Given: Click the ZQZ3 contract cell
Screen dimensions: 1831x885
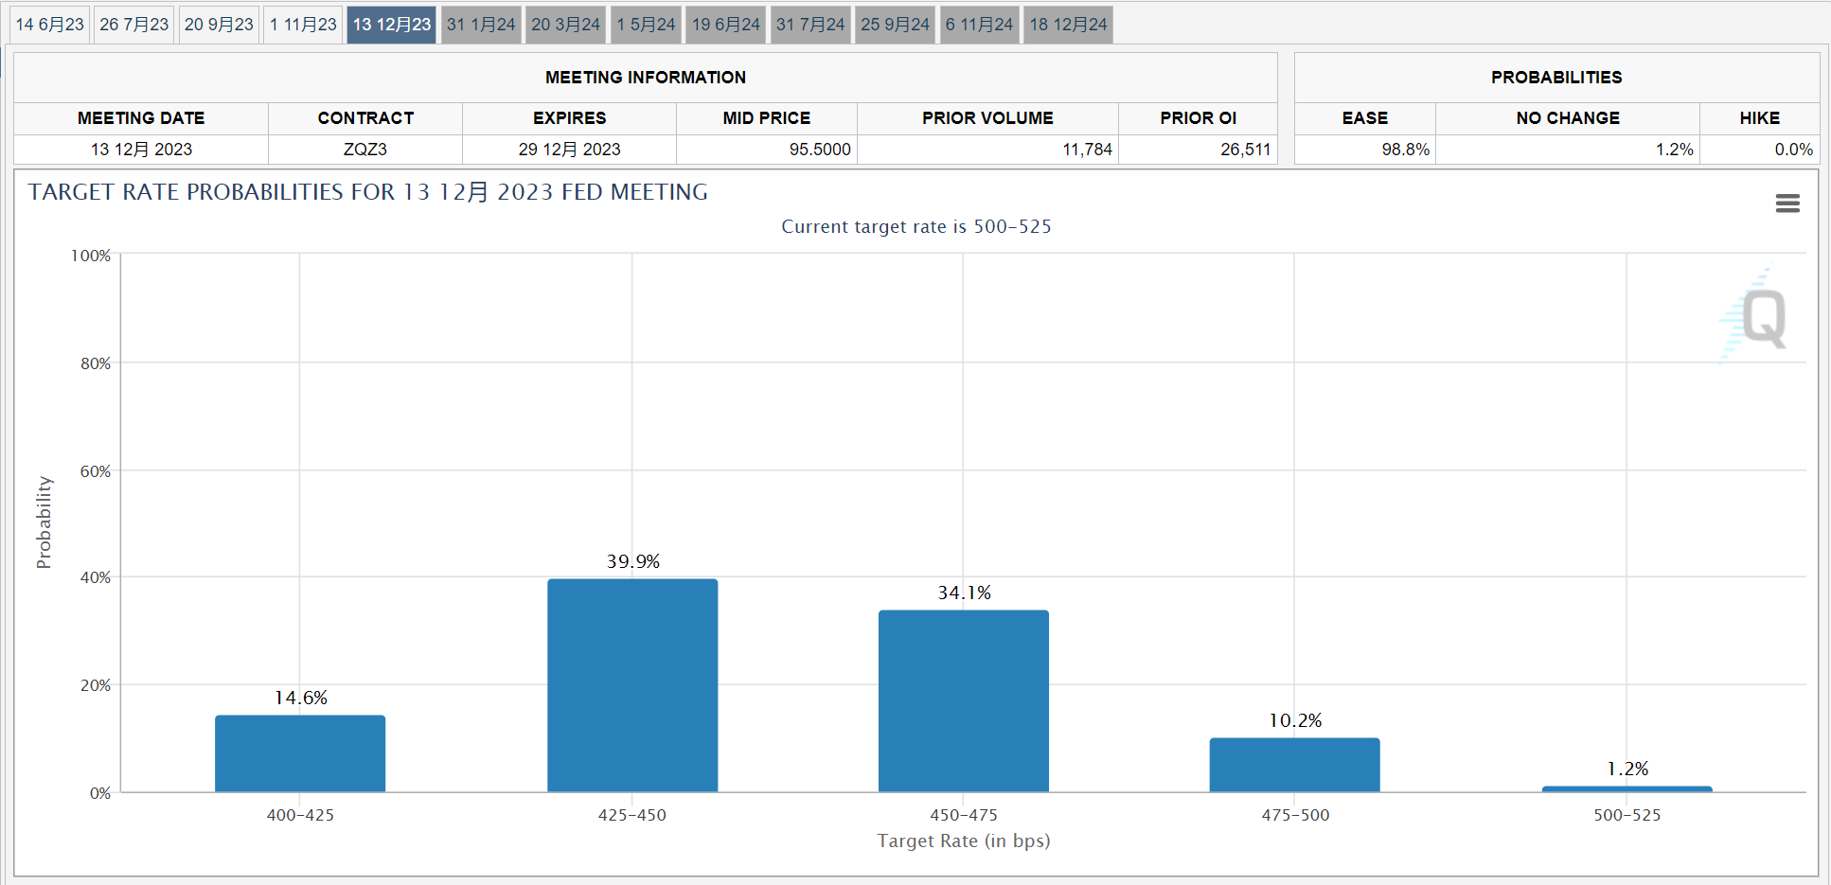Looking at the screenshot, I should click(x=365, y=150).
